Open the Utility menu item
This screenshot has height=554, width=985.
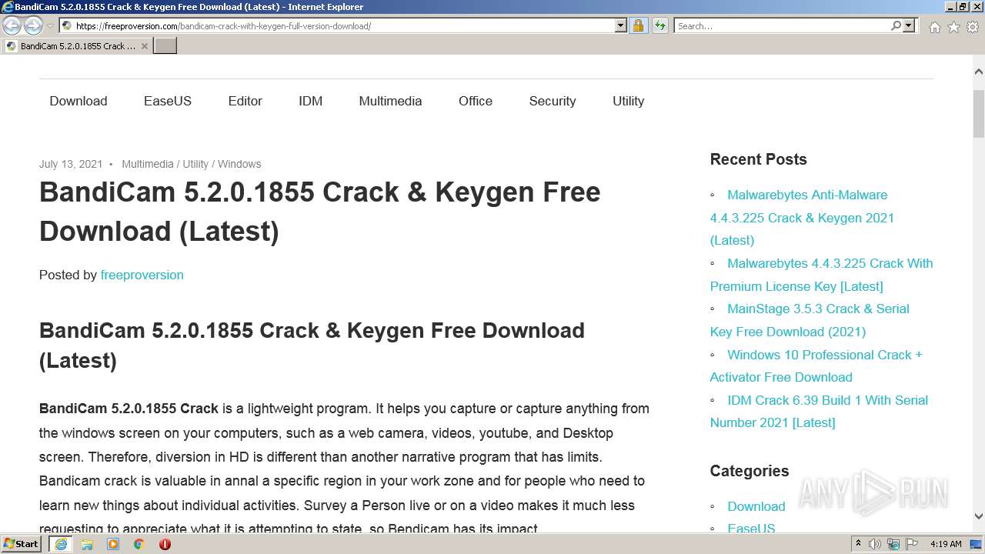coord(629,101)
